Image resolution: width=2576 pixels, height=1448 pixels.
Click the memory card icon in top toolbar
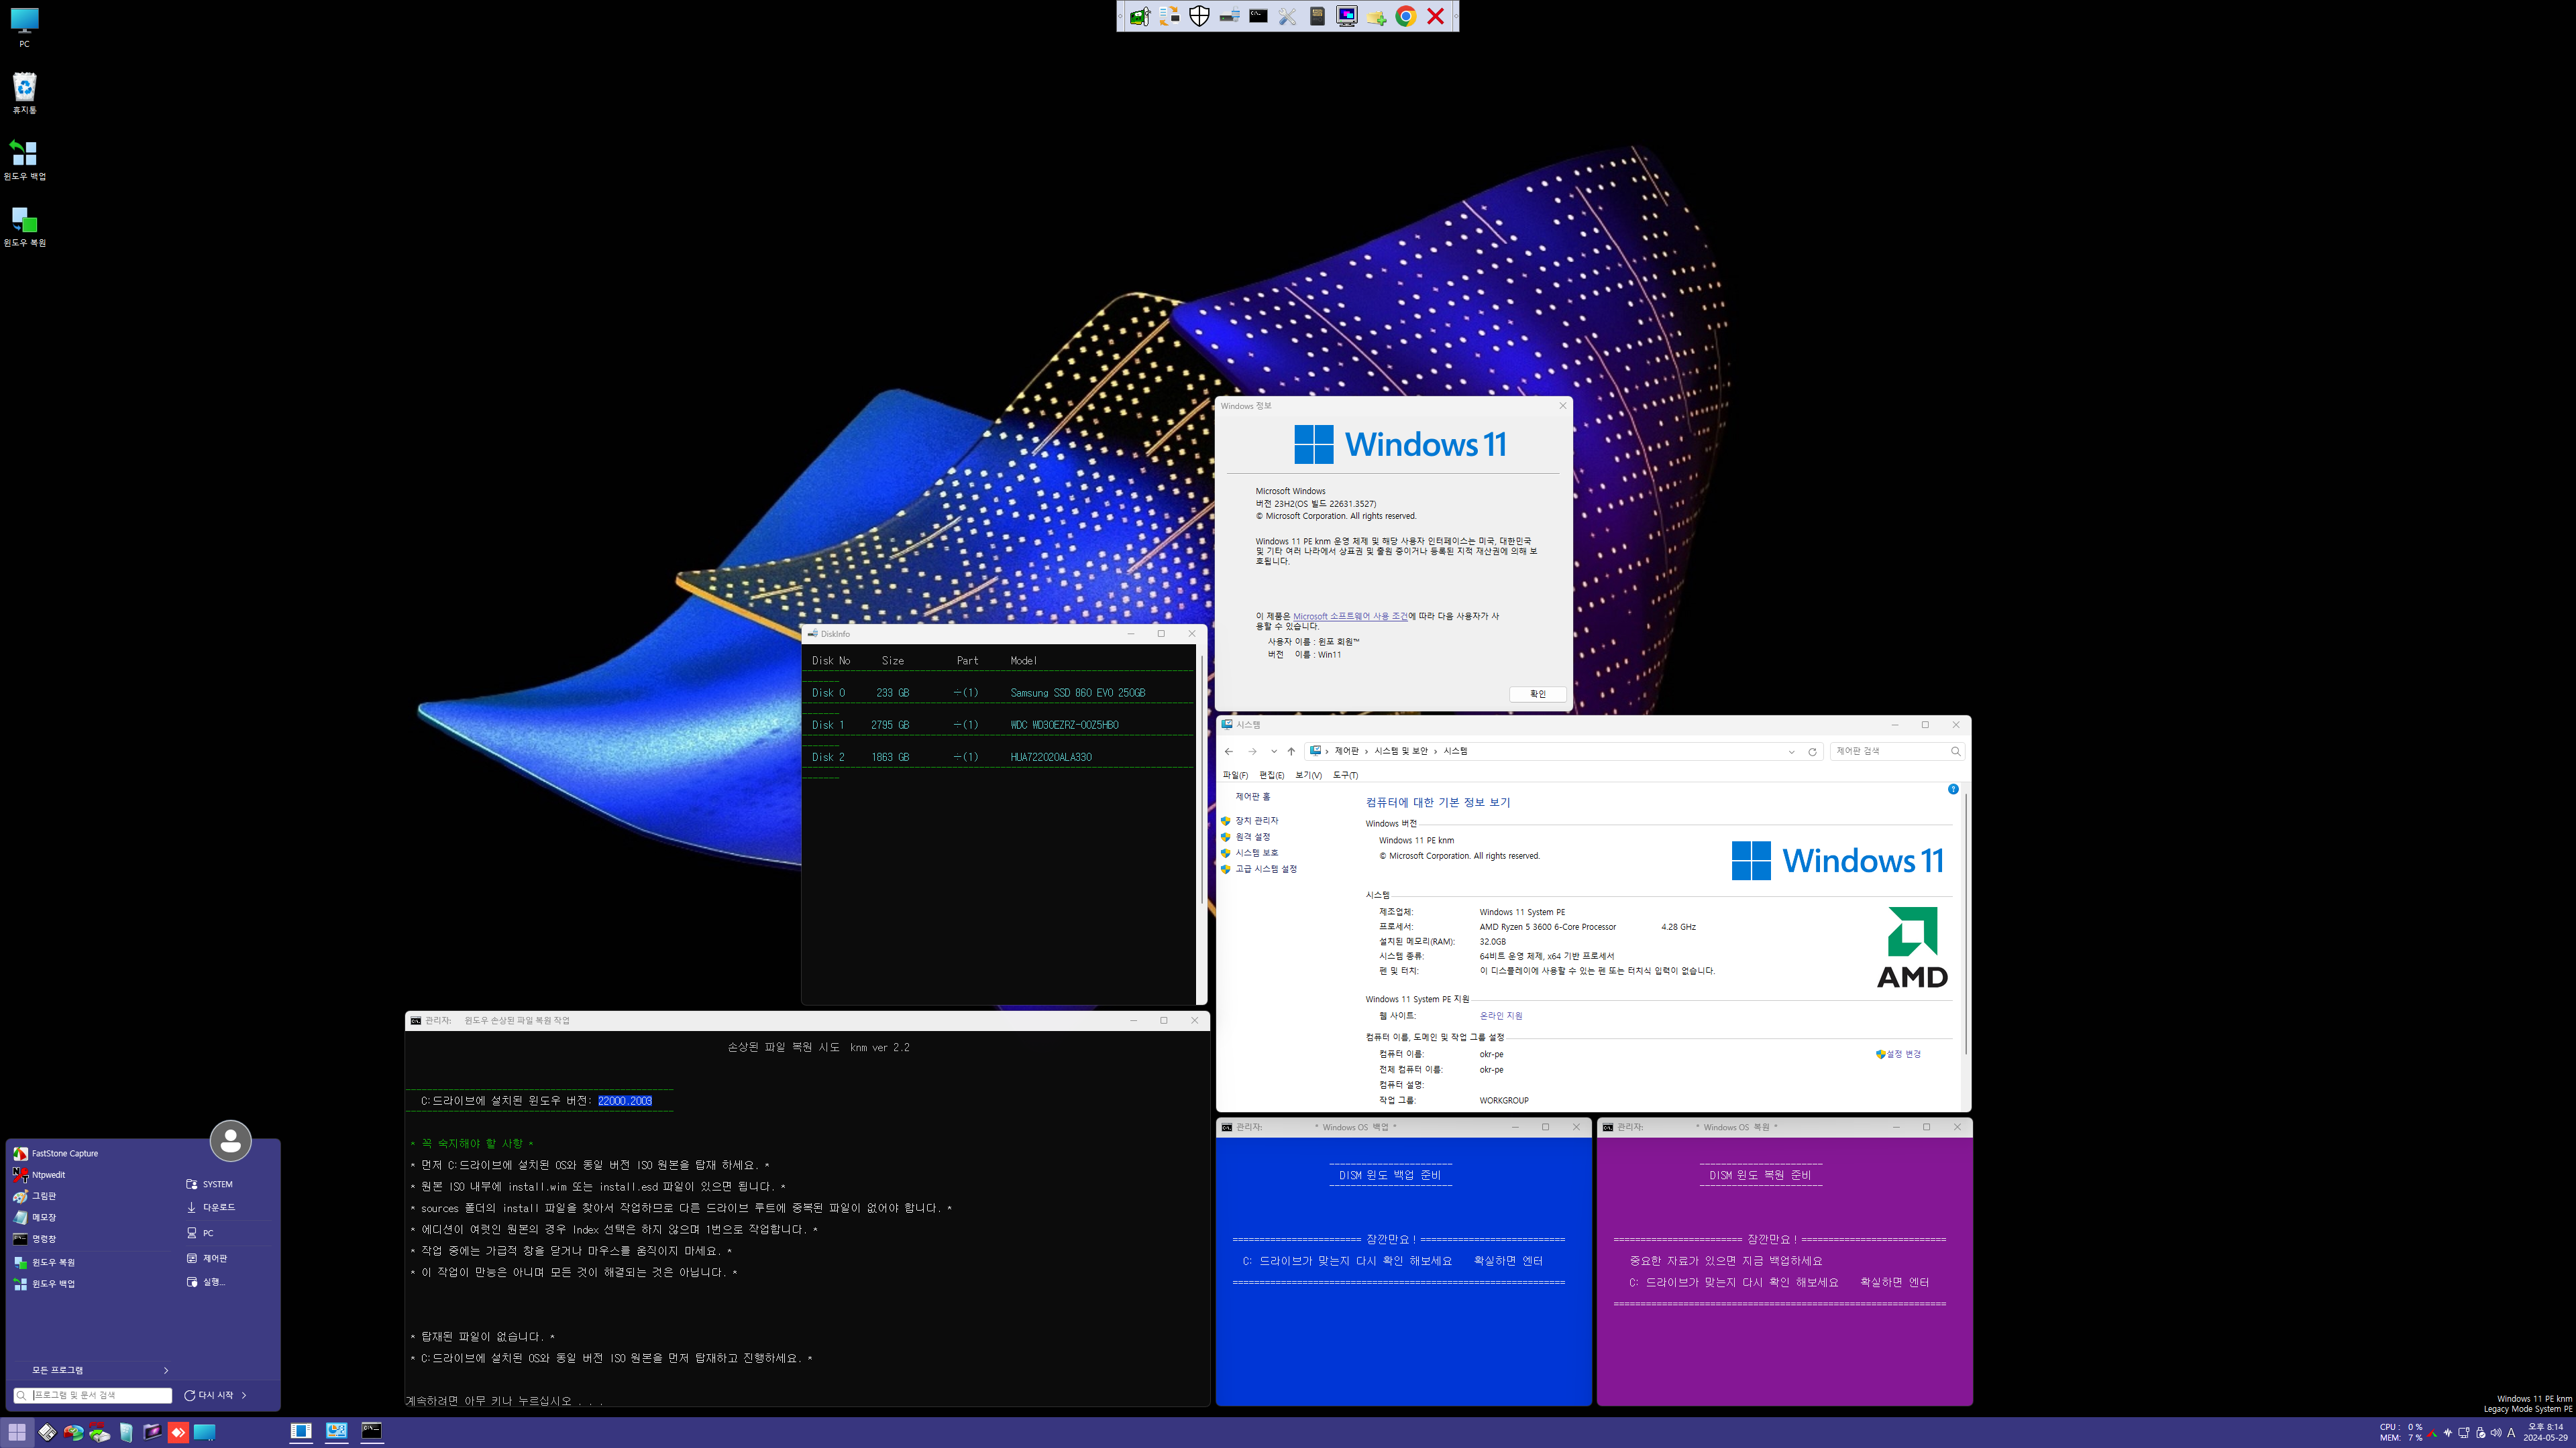click(x=1317, y=16)
